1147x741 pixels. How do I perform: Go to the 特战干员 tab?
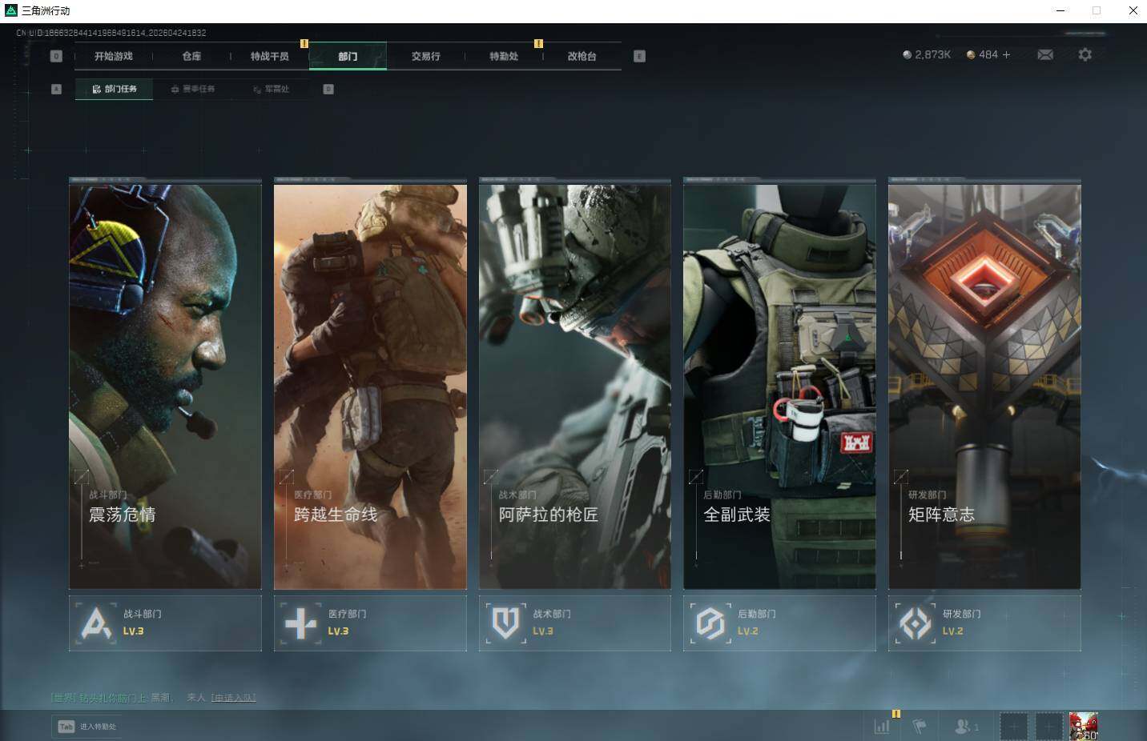coord(270,56)
